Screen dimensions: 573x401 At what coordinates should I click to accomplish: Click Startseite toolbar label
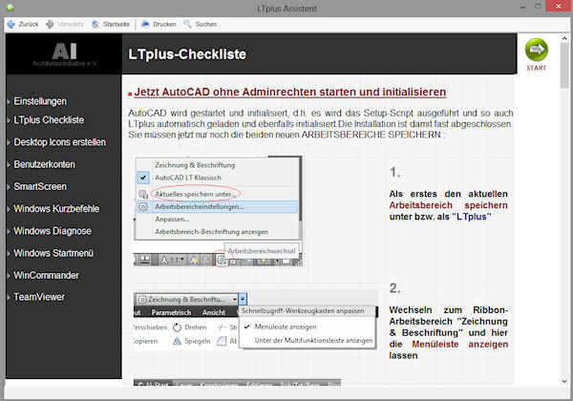(117, 24)
